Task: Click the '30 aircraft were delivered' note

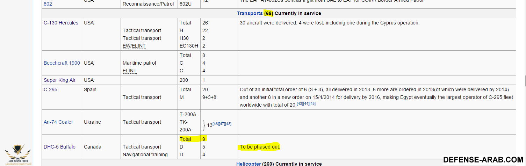Action: tap(329, 23)
